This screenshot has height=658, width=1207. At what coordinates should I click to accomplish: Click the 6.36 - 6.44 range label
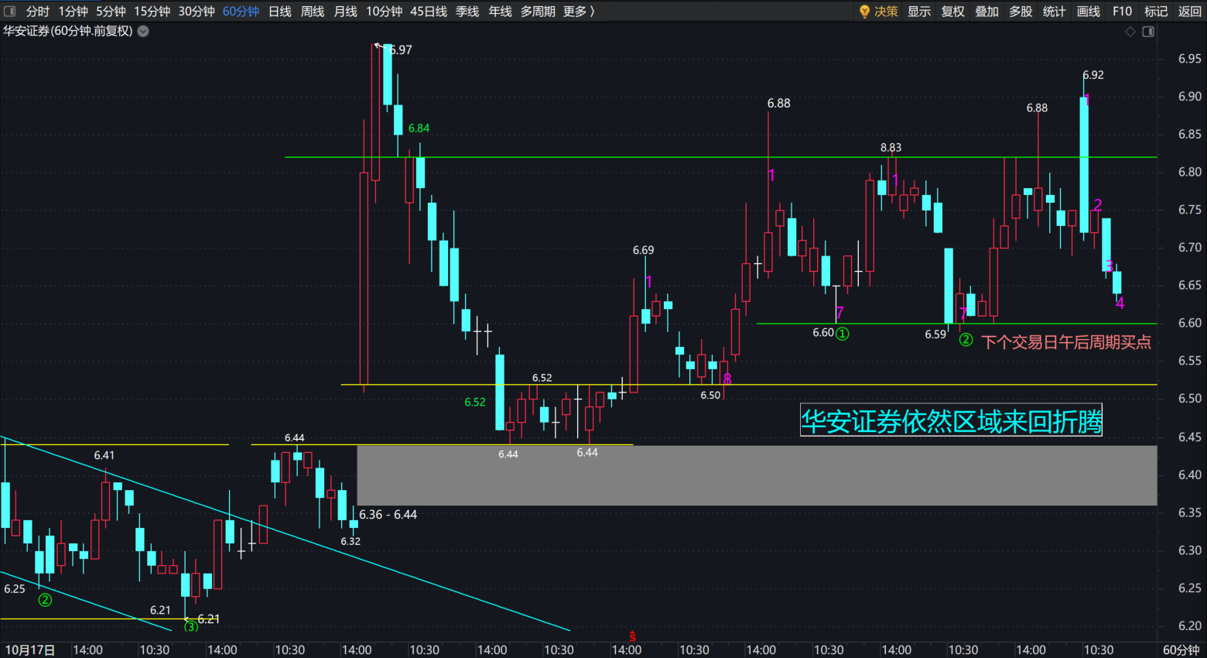click(388, 515)
